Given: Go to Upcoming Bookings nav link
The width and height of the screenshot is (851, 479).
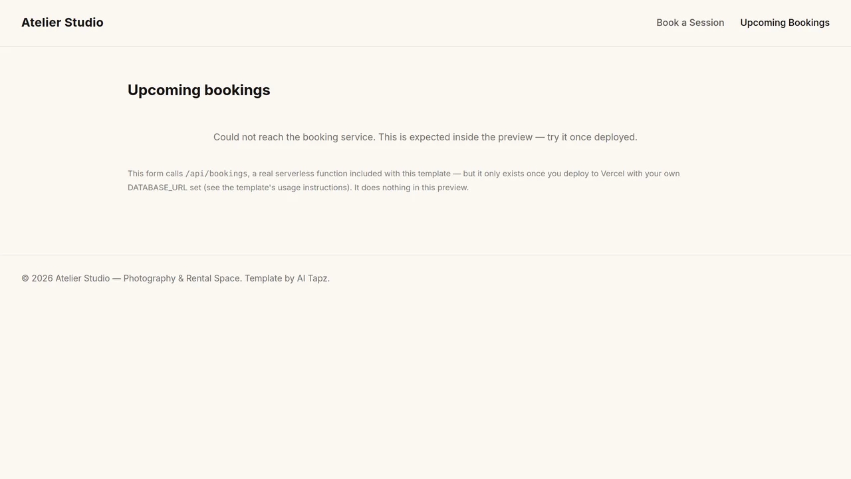Looking at the screenshot, I should tap(785, 23).
